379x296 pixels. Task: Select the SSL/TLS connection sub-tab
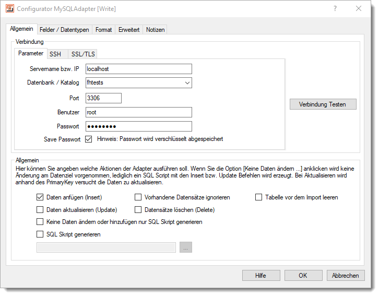(x=83, y=54)
